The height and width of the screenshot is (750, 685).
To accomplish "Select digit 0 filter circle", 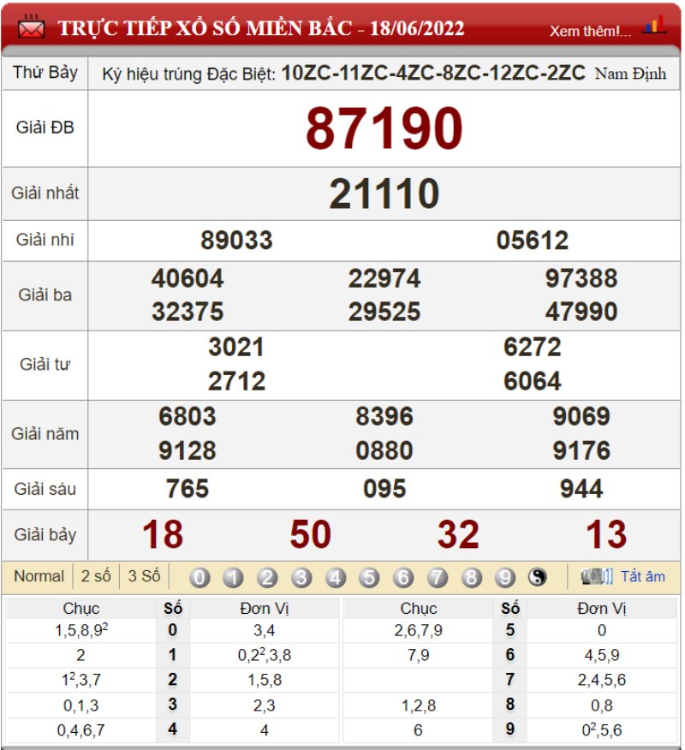I will click(x=200, y=577).
